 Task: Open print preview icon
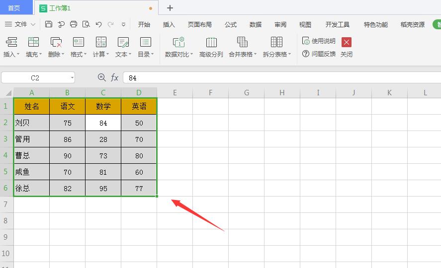86,24
